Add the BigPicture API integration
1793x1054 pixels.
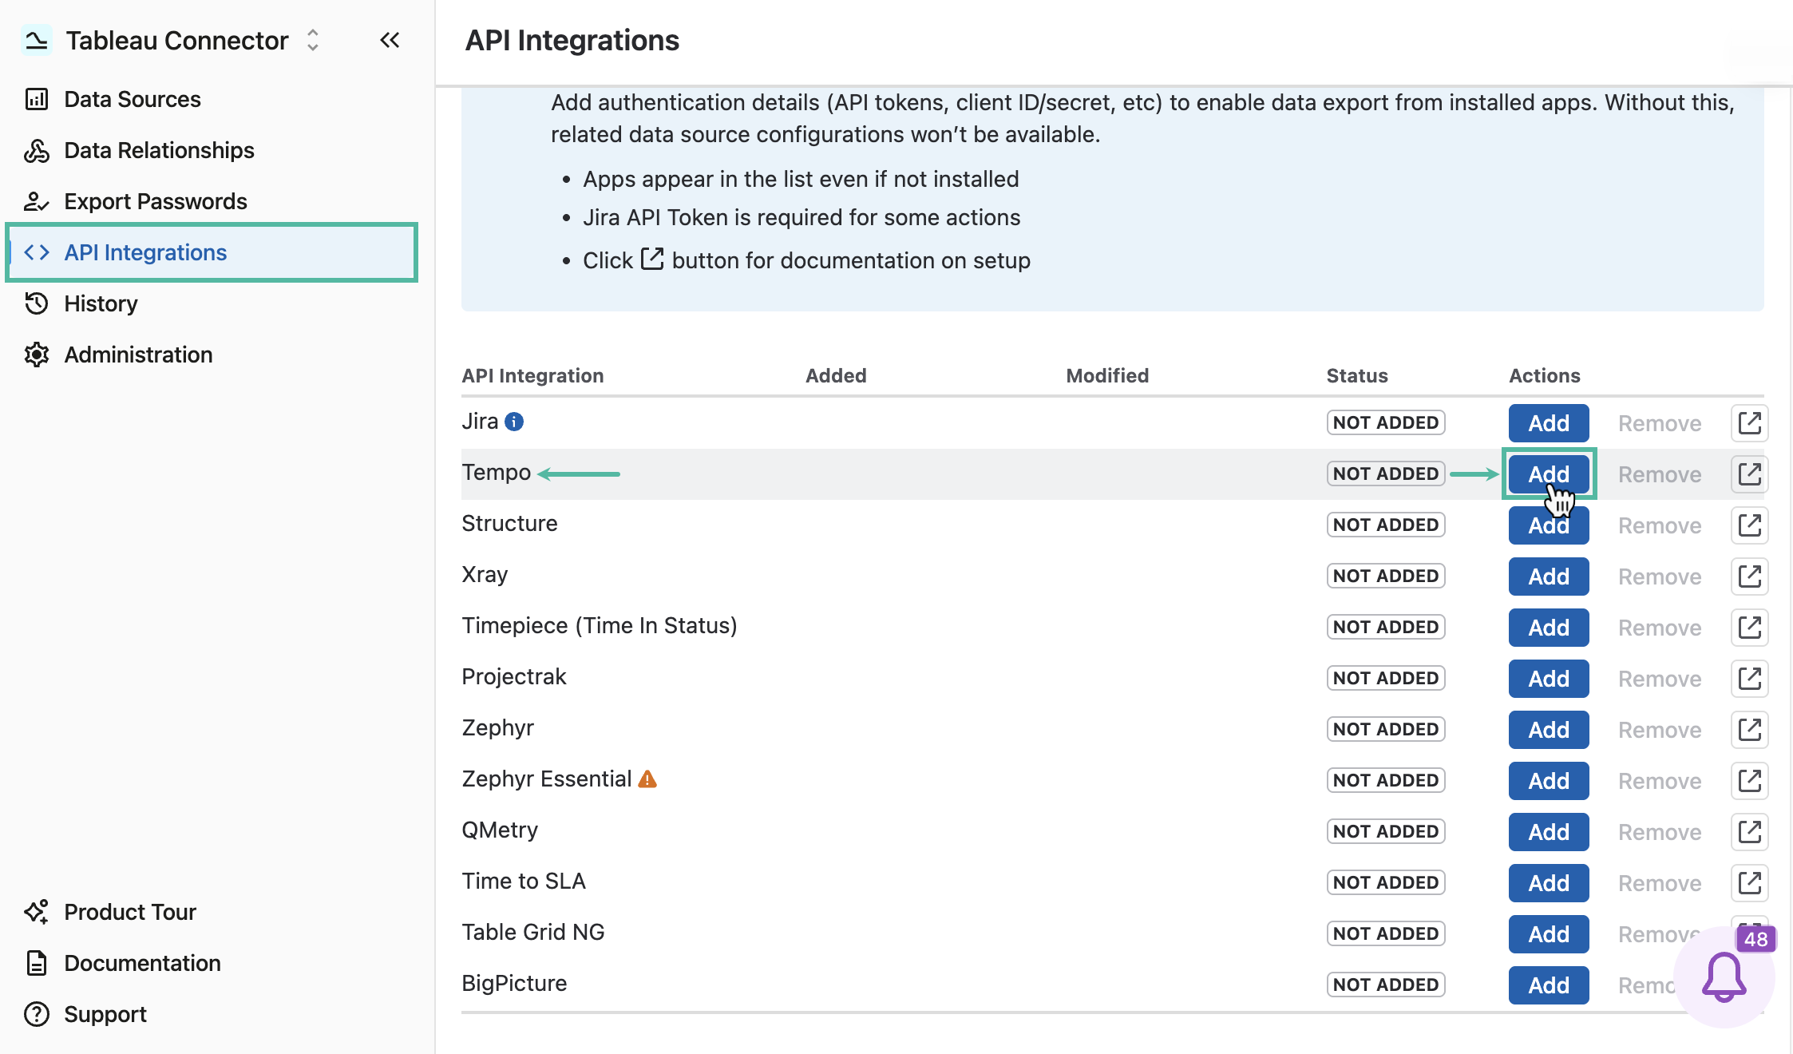click(1549, 985)
